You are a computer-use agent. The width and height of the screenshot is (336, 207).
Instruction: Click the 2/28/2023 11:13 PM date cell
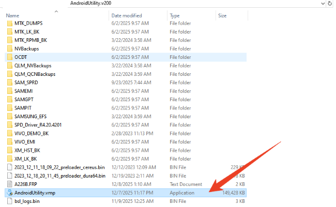coord(132,133)
